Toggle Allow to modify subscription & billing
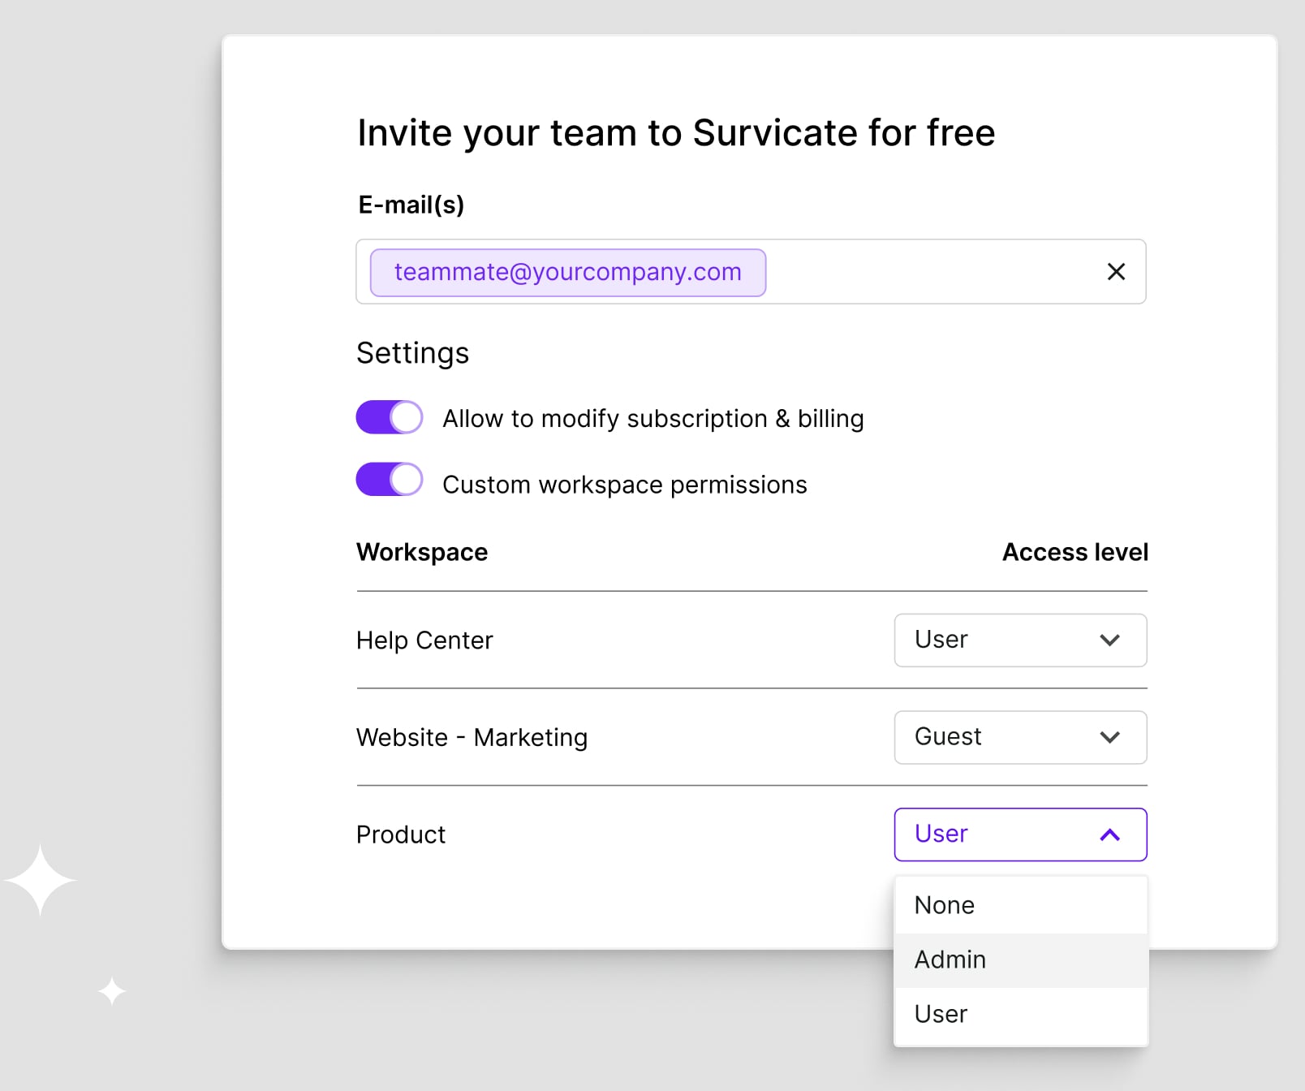 tap(390, 417)
